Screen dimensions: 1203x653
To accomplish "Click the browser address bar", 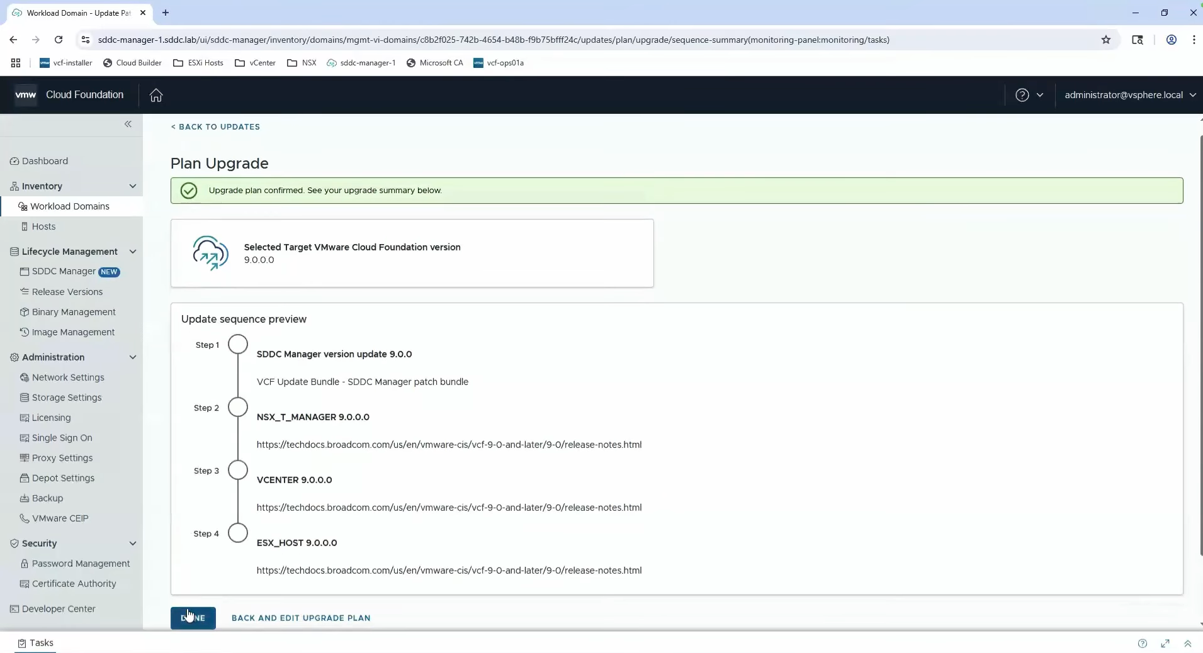I will tap(493, 40).
